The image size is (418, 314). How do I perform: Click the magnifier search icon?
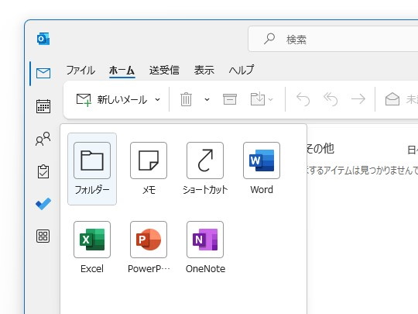[x=269, y=39]
